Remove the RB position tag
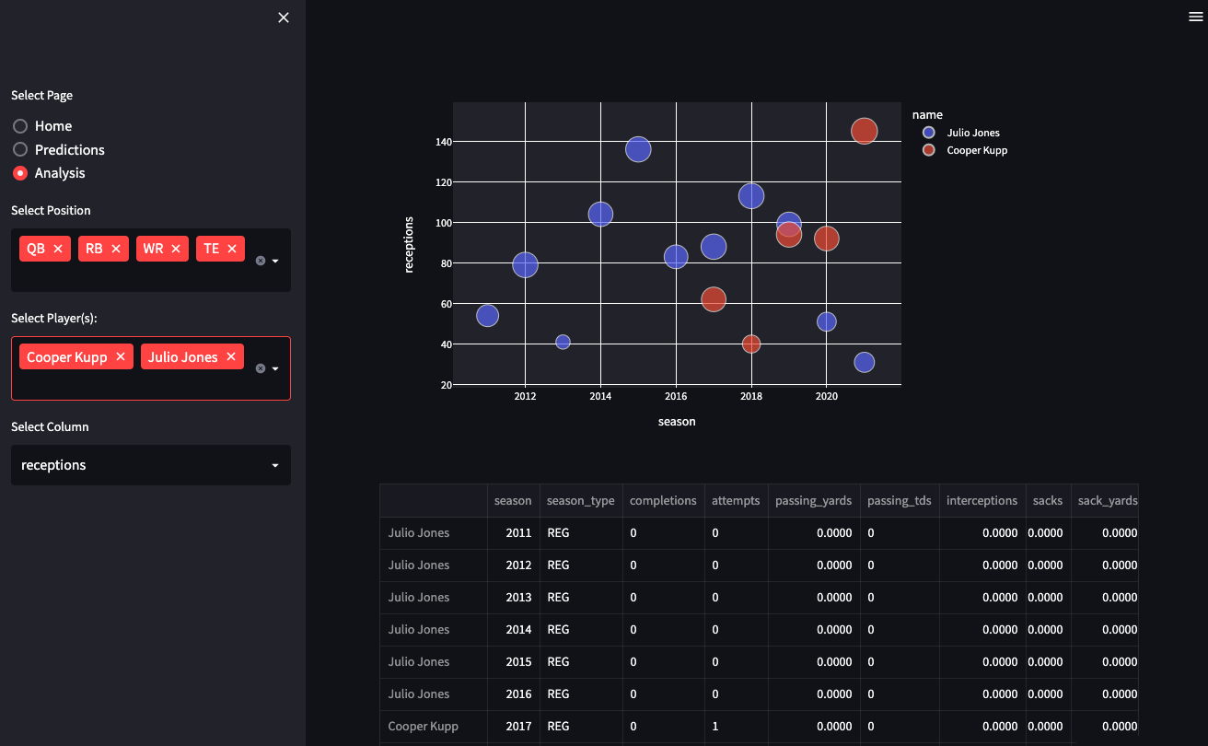Viewport: 1208px width, 746px height. pos(116,249)
